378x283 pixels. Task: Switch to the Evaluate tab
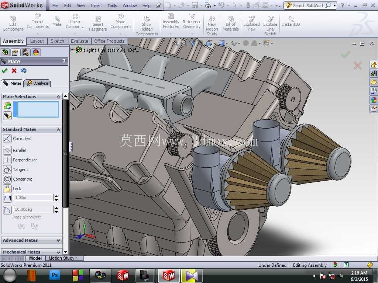[79, 41]
